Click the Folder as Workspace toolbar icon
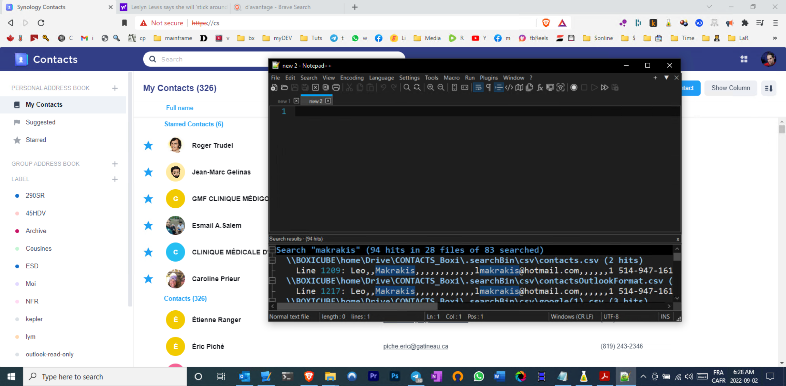Image resolution: width=786 pixels, height=386 pixels. coord(550,88)
